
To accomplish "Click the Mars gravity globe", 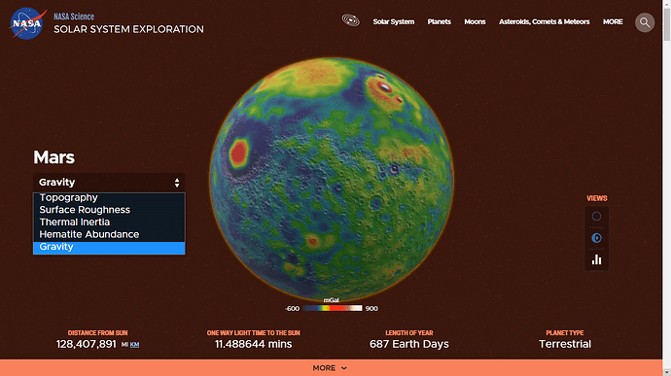I will point(332,179).
